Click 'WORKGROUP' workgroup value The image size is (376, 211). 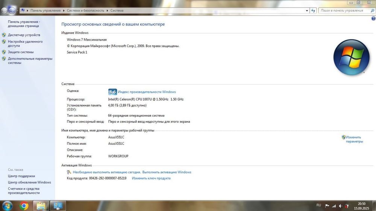(118, 156)
